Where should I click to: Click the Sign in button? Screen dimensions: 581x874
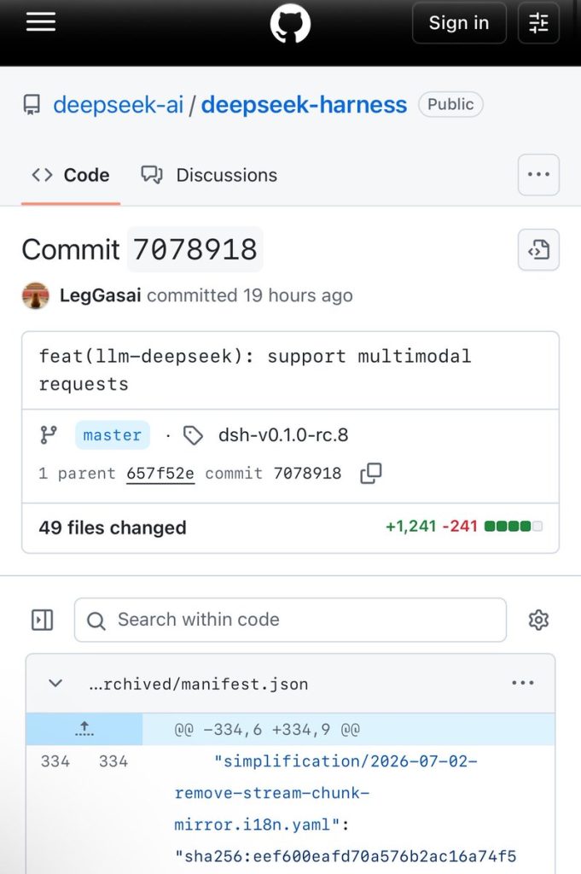[459, 23]
